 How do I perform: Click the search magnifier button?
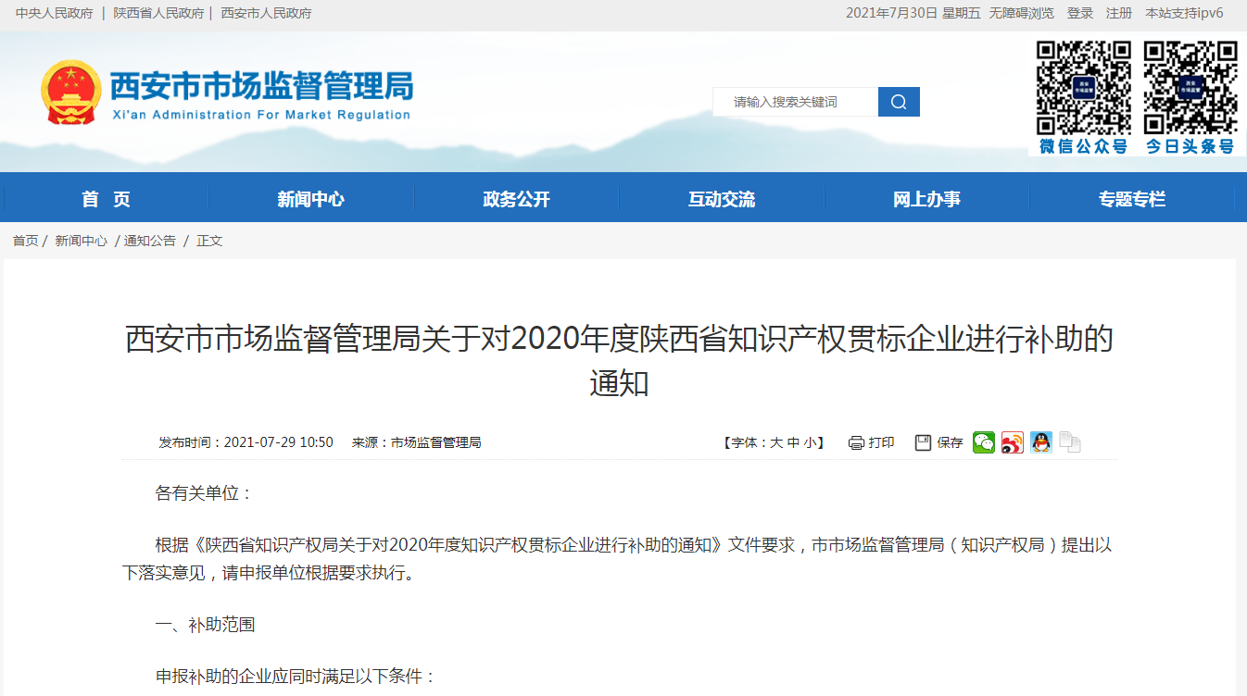899,102
